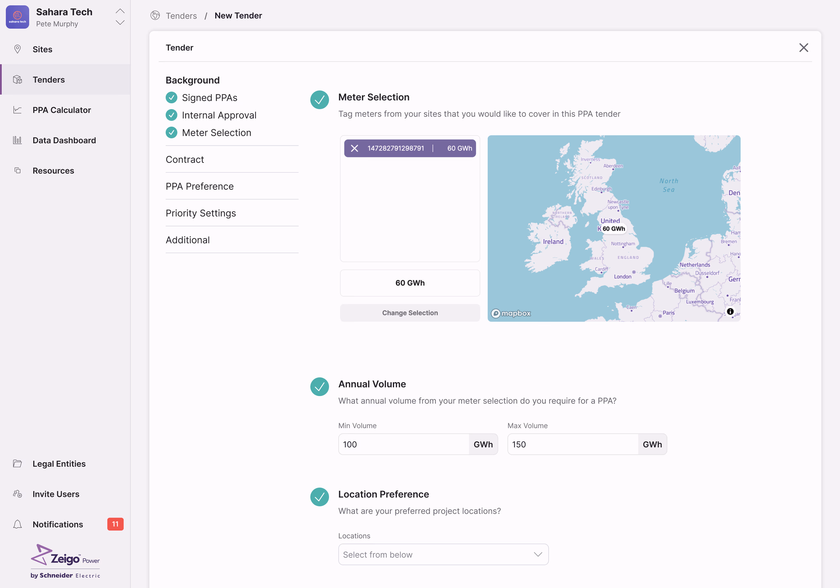The image size is (840, 588).
Task: Click the Meter Selection step checkmark
Action: 171,133
